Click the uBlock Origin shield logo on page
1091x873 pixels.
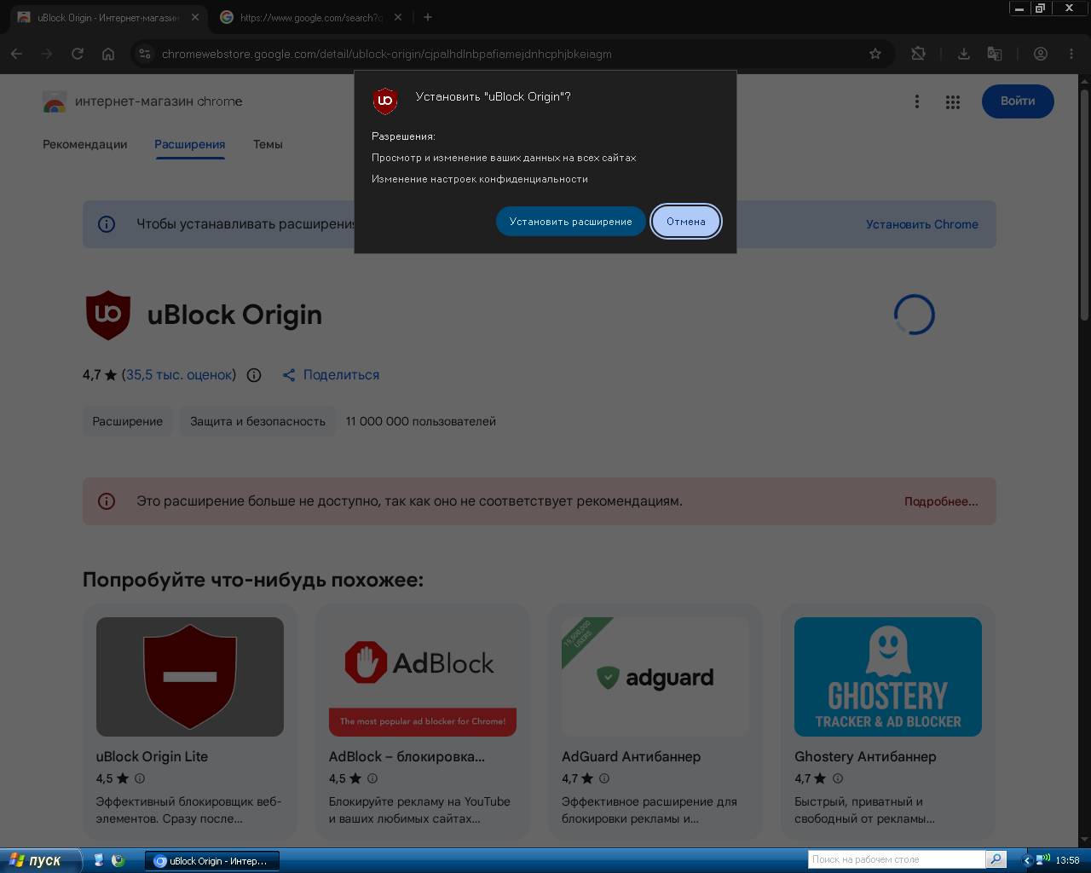click(x=108, y=315)
